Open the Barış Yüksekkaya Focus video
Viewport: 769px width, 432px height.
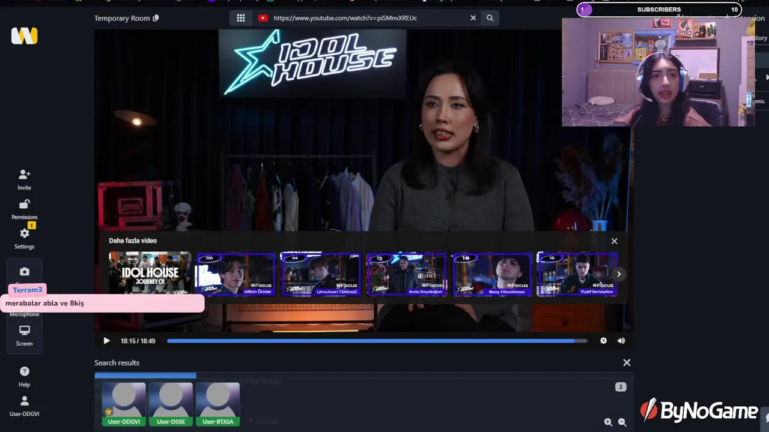[491, 274]
